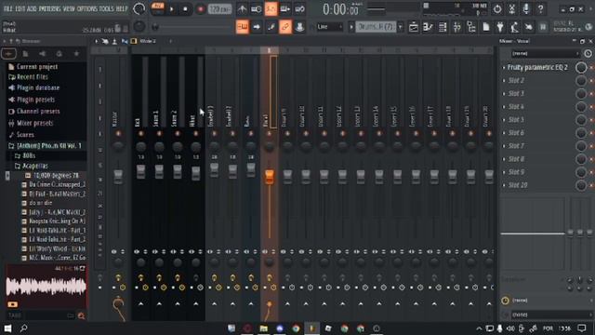The height and width of the screenshot is (335, 595).
Task: Click the question mark help icon
Action: tap(541, 8)
